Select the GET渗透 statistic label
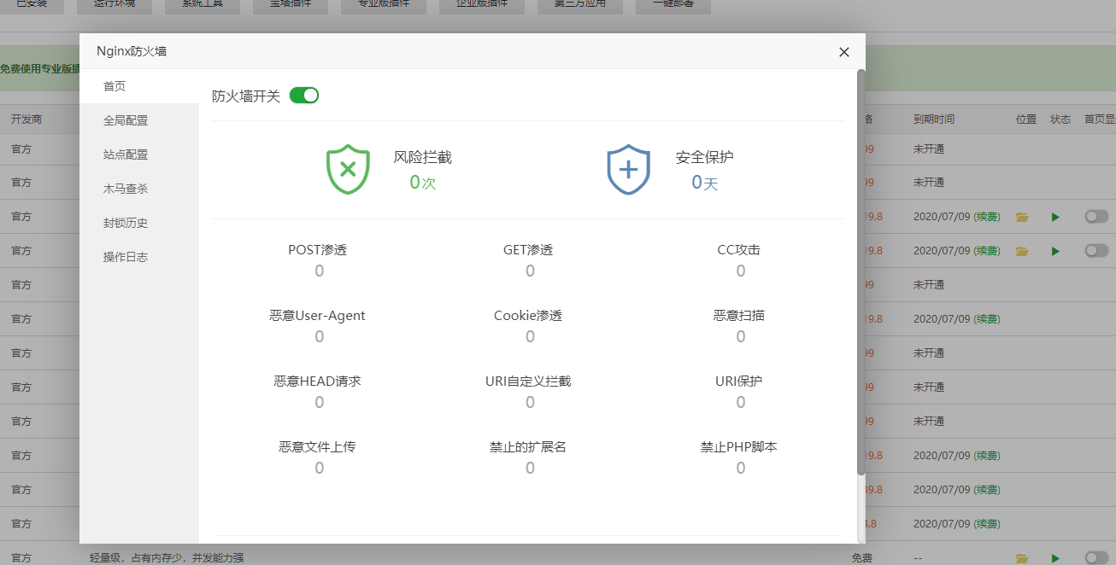 click(528, 250)
